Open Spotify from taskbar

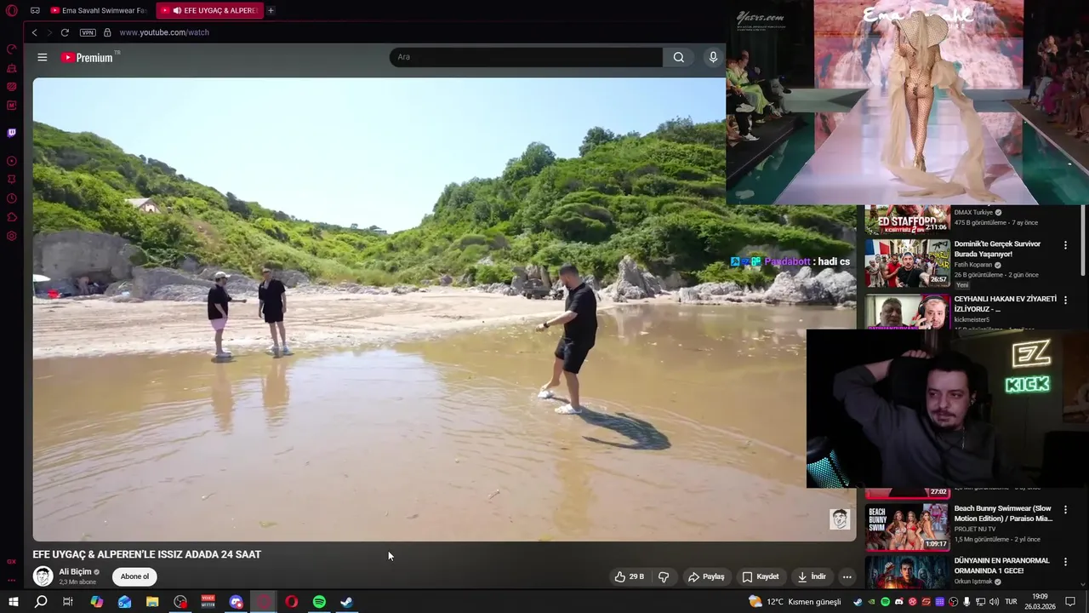coord(319,602)
